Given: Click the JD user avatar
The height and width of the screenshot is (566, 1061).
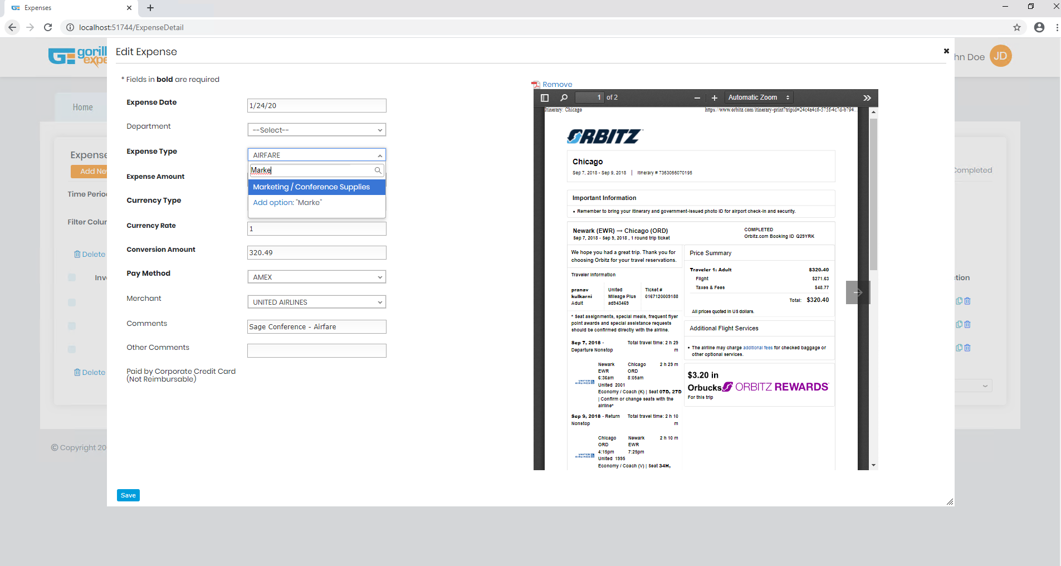Looking at the screenshot, I should 1001,56.
